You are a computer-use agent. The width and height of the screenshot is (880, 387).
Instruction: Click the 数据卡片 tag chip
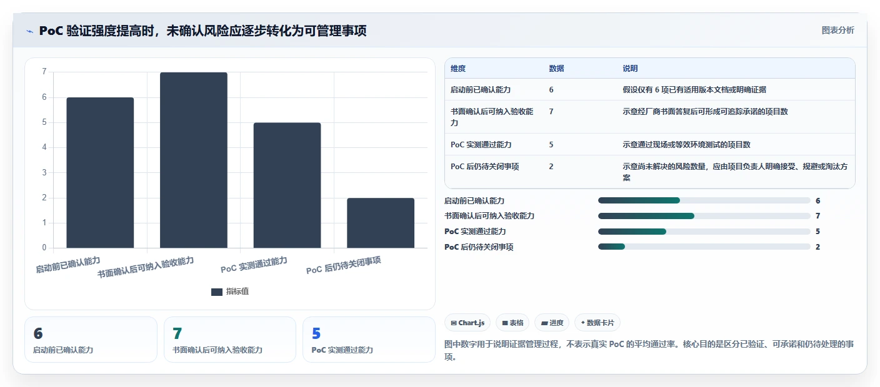coord(597,323)
